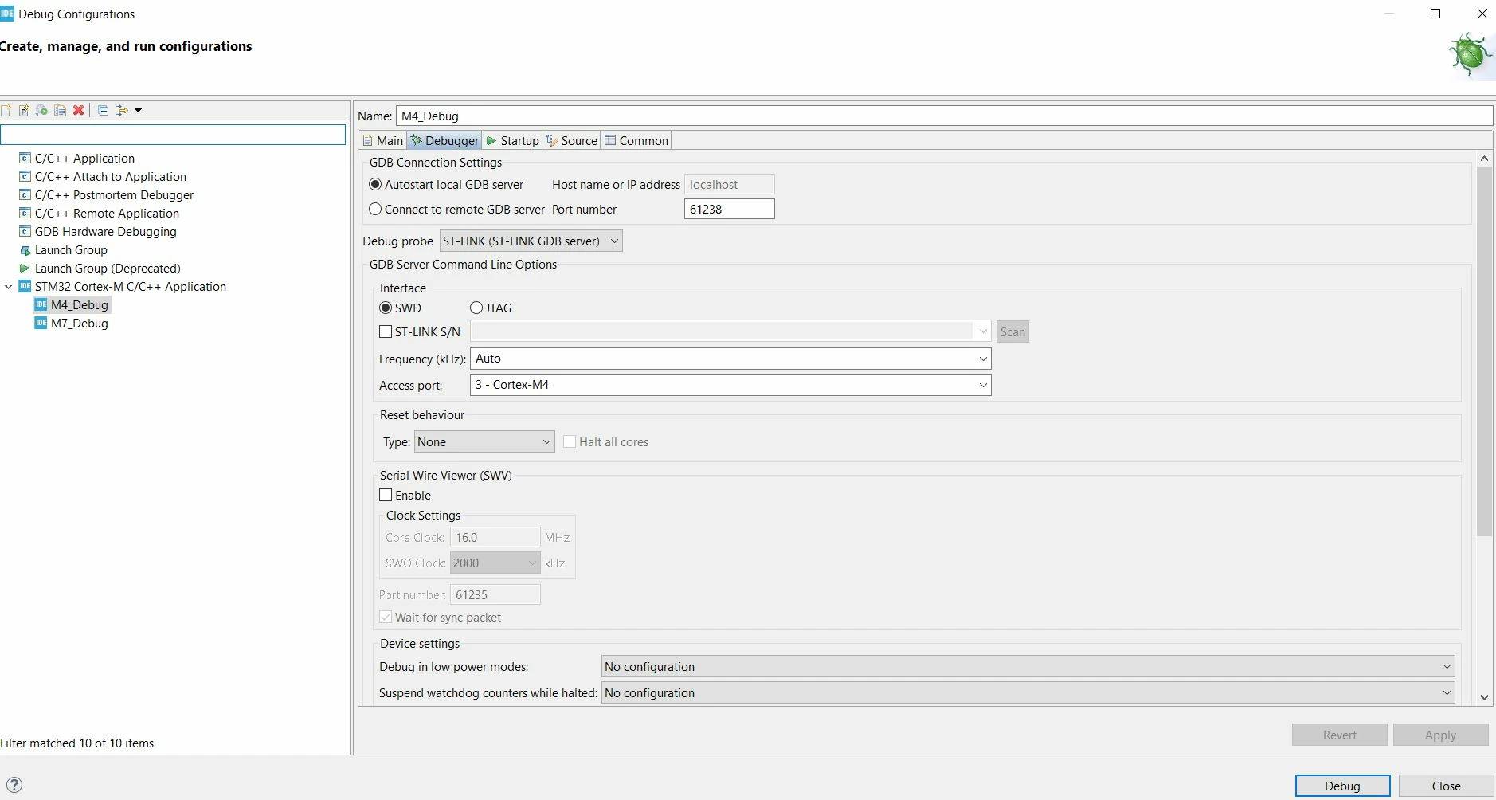1496x800 pixels.
Task: Collapse all configurations in tree
Action: point(103,111)
